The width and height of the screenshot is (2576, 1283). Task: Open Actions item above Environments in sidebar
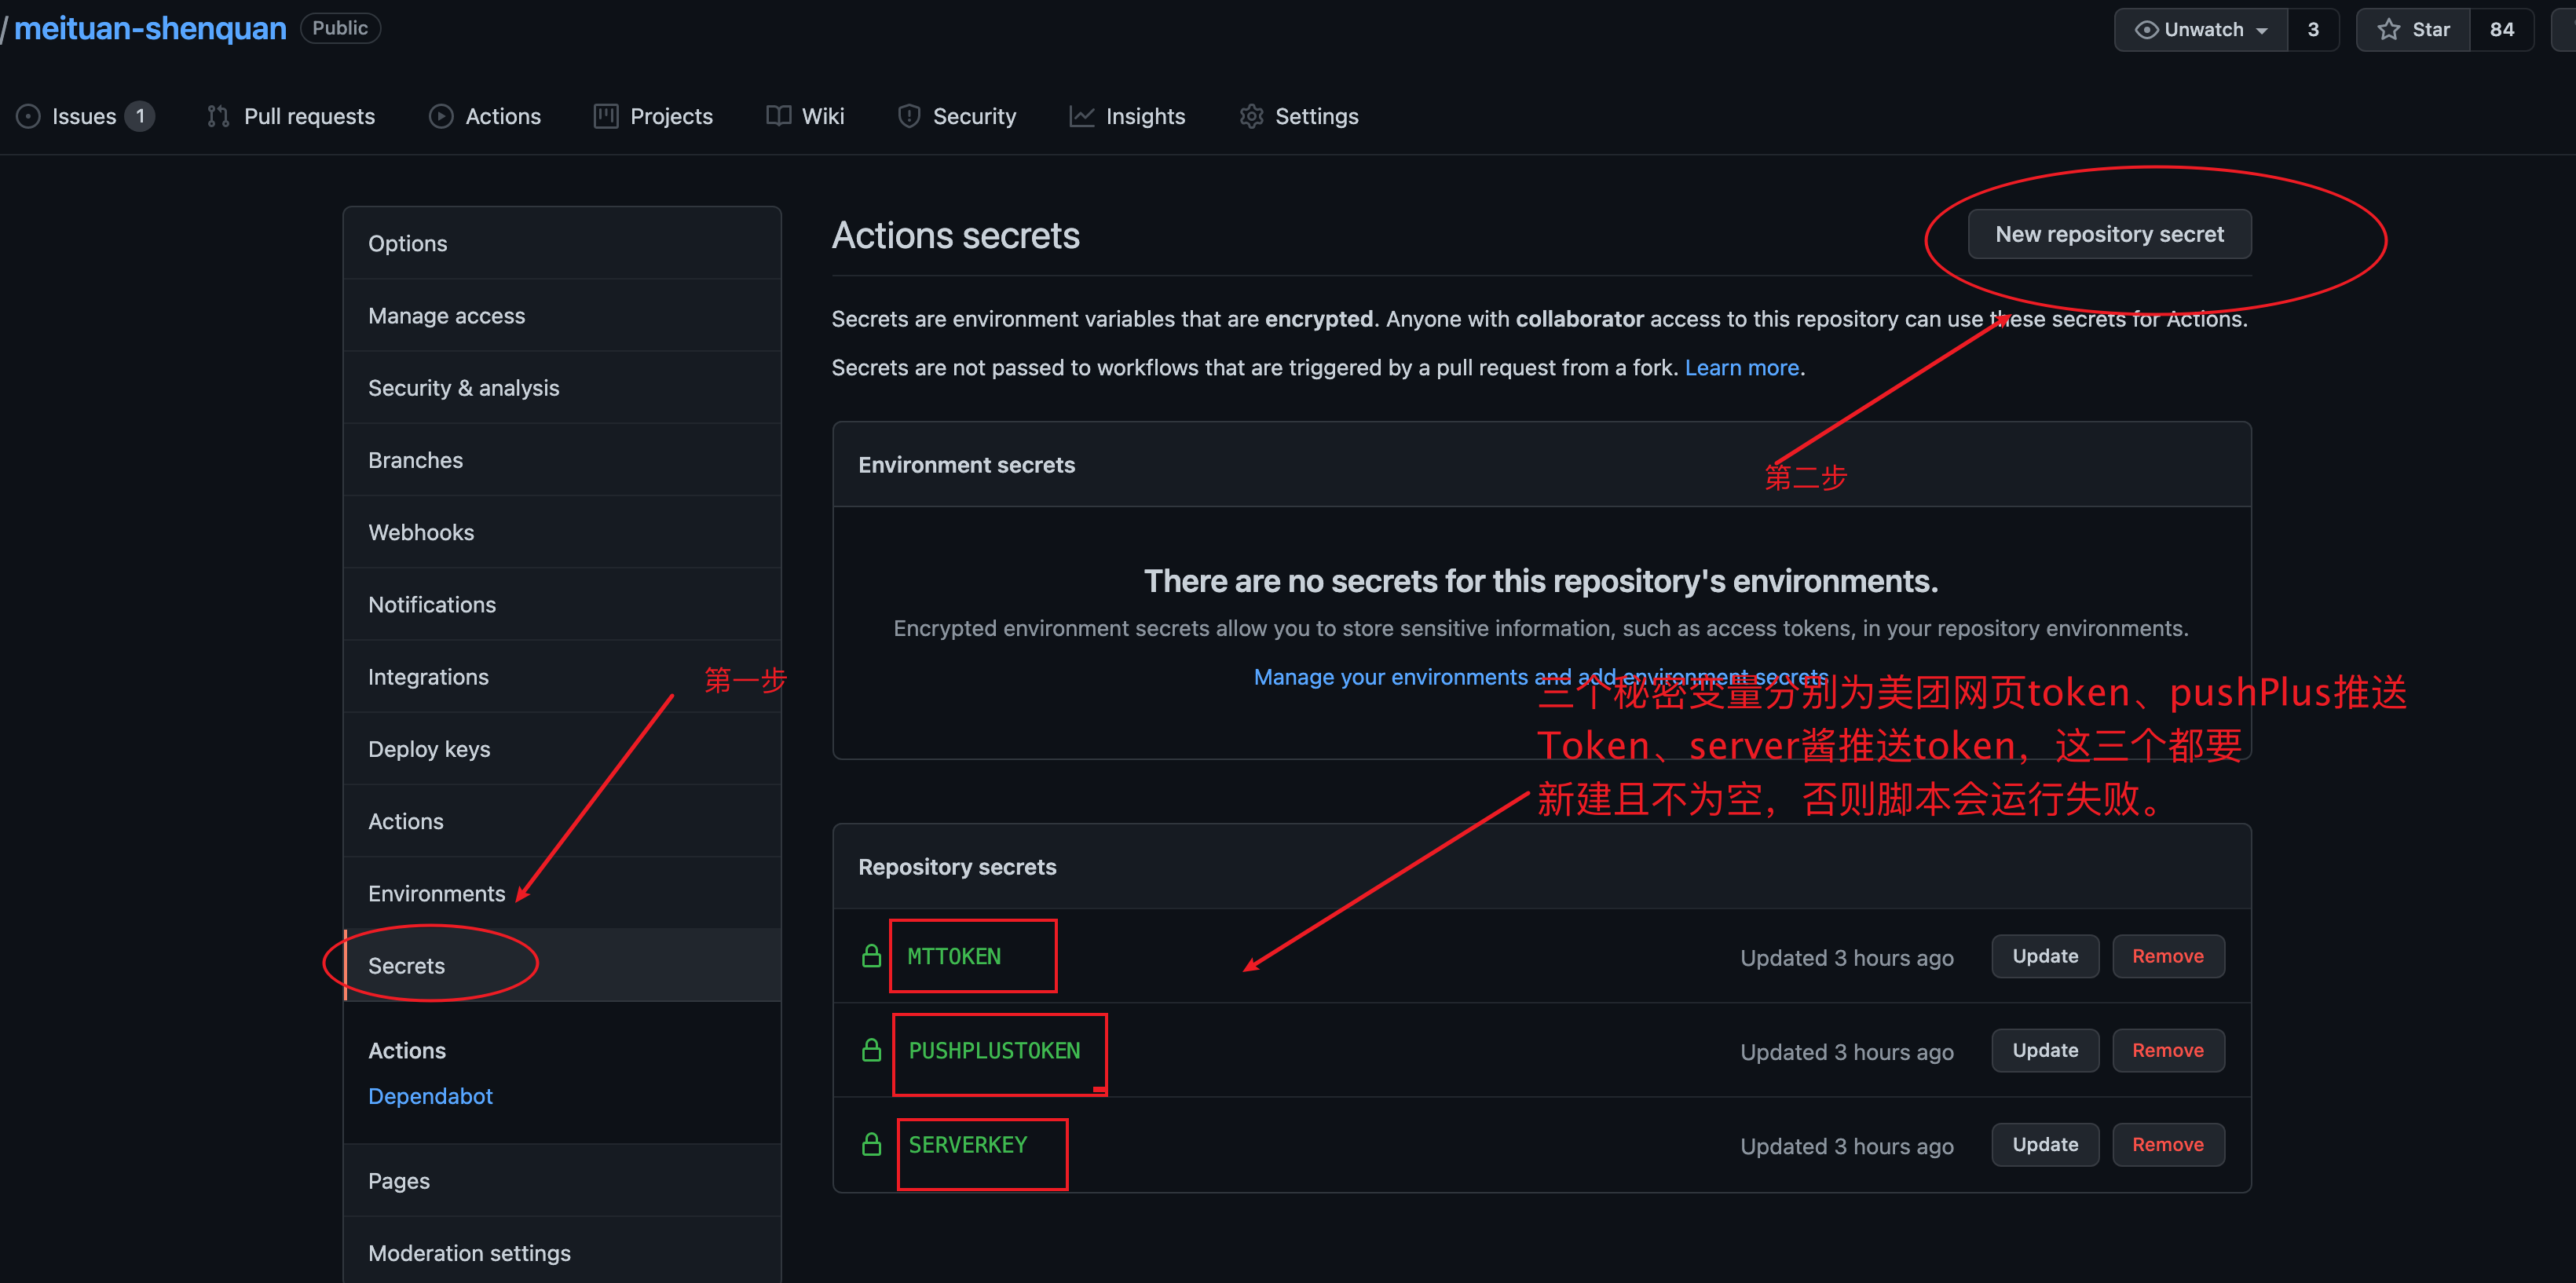pos(562,821)
